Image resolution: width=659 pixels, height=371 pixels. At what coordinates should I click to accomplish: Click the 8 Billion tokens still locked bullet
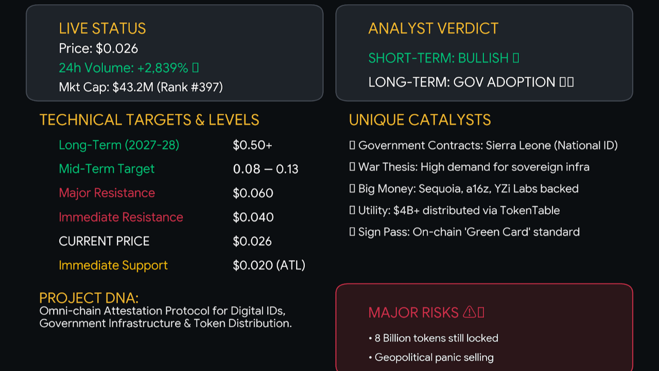coord(436,339)
